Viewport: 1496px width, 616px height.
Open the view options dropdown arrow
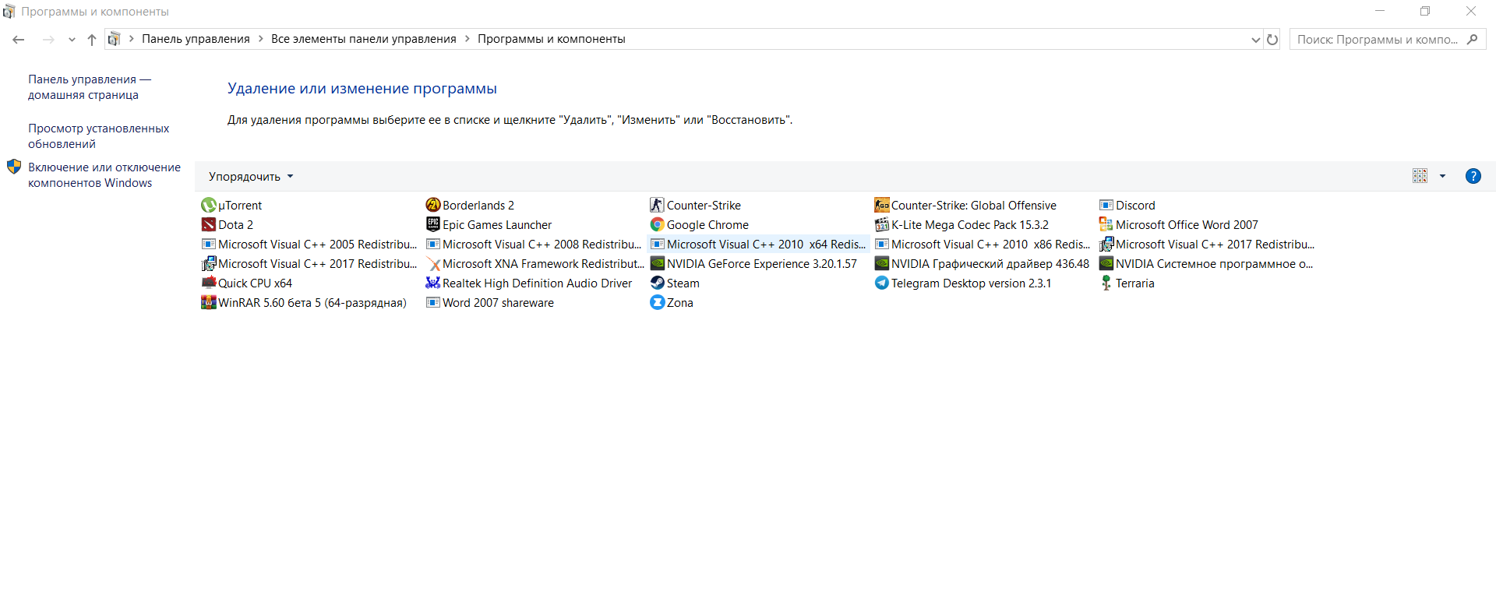[x=1442, y=177]
